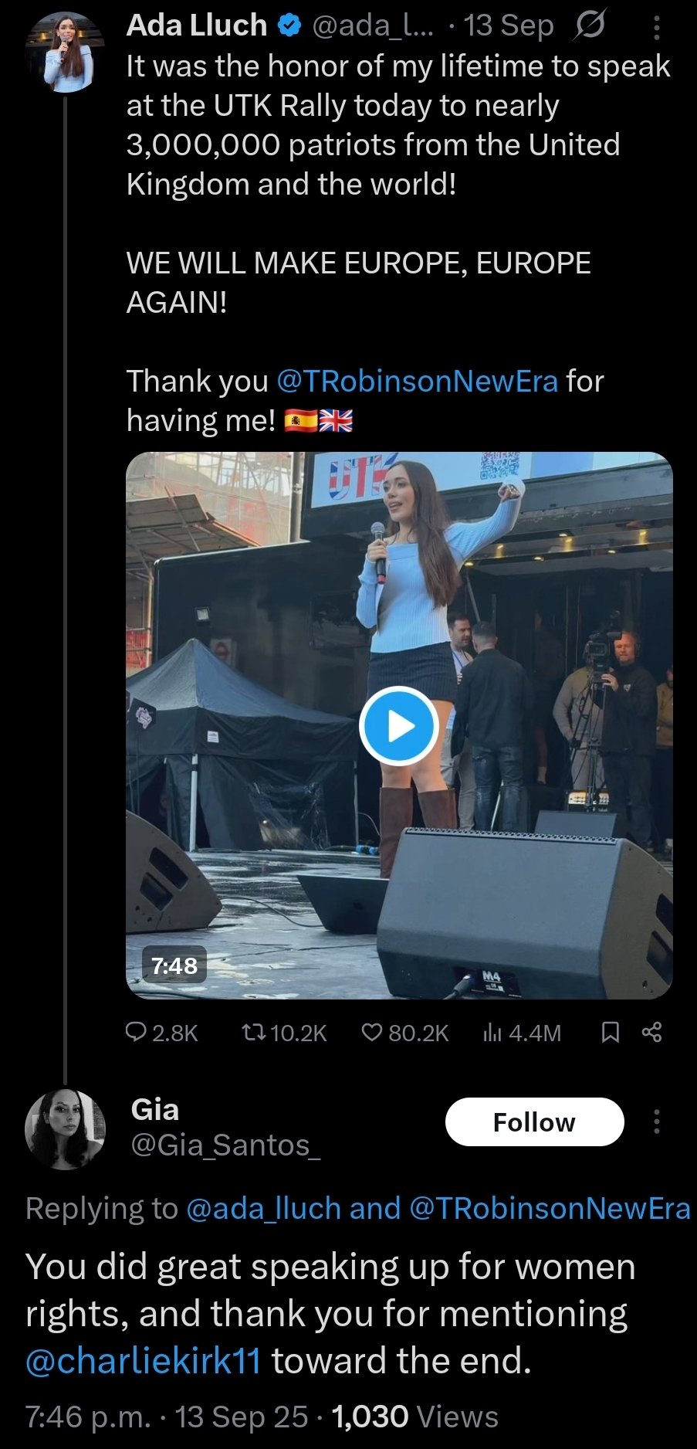Bookmark the Ada Lluch tweet
The image size is (697, 1449).
point(610,1032)
